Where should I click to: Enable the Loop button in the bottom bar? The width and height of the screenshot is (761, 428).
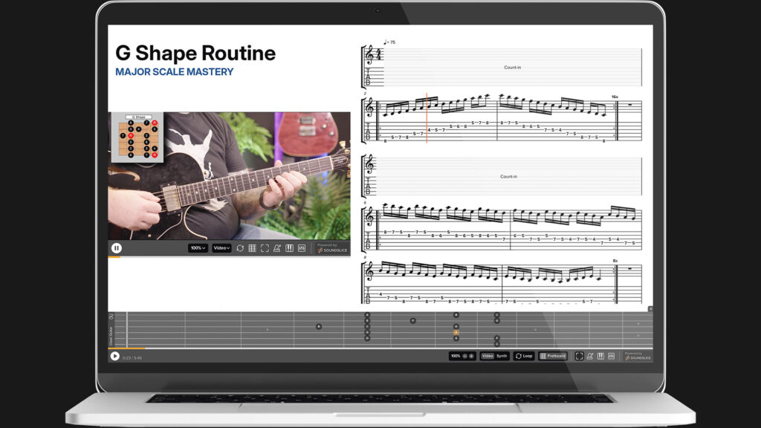coord(524,356)
